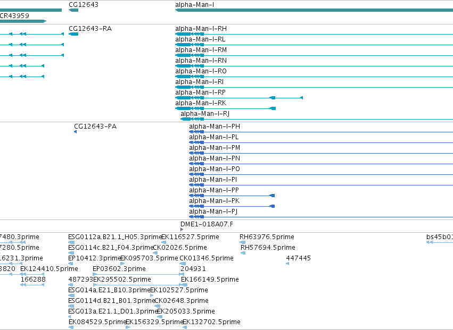Select EST EK095703.5prime
Viewport: 453px width, 330px height.
149,258
